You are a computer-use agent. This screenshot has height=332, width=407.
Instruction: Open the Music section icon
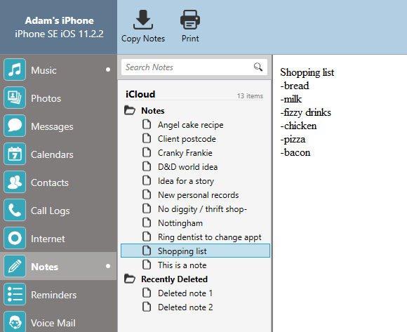point(15,69)
